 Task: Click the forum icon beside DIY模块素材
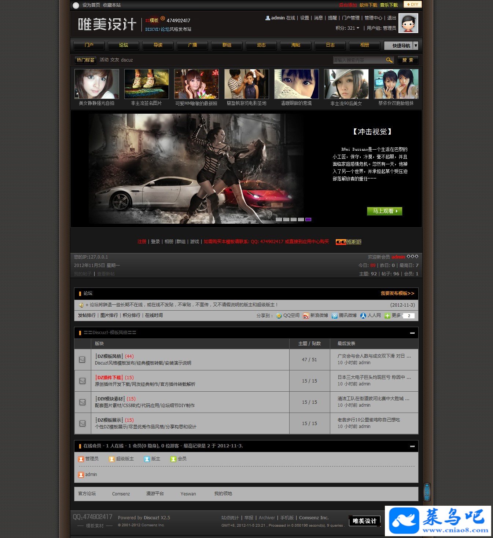[x=82, y=402]
